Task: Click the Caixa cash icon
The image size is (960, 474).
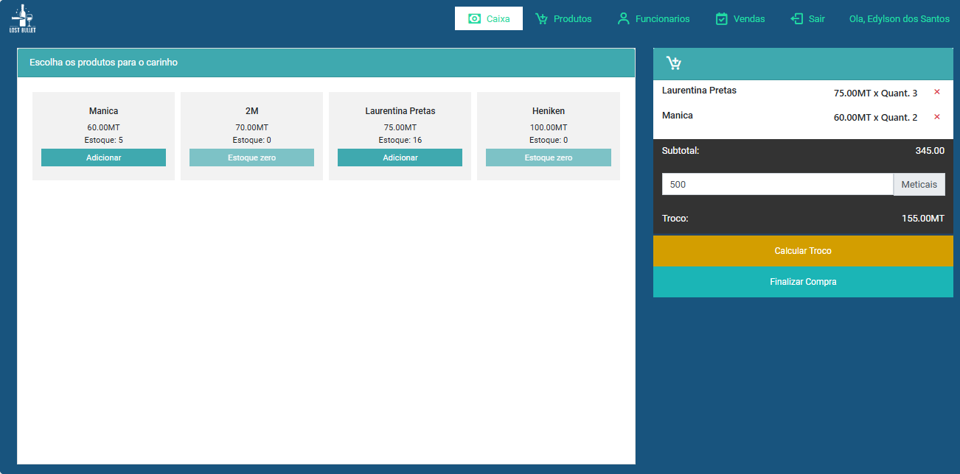Action: [475, 19]
